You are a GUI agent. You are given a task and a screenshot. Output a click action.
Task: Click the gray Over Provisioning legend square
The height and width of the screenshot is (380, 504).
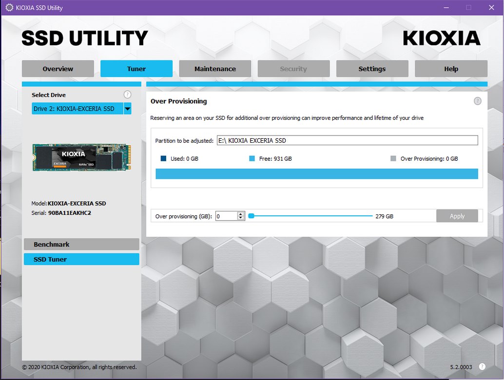(393, 158)
